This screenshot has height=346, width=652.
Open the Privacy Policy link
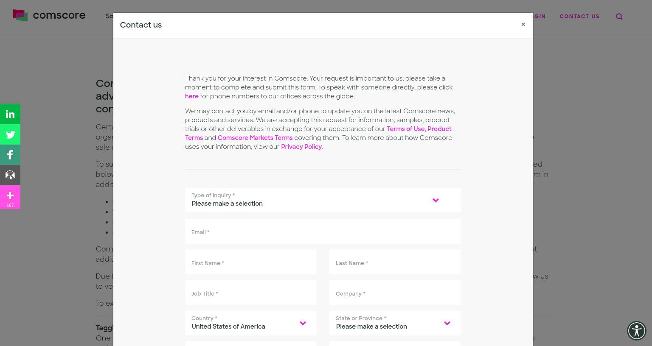(x=301, y=147)
